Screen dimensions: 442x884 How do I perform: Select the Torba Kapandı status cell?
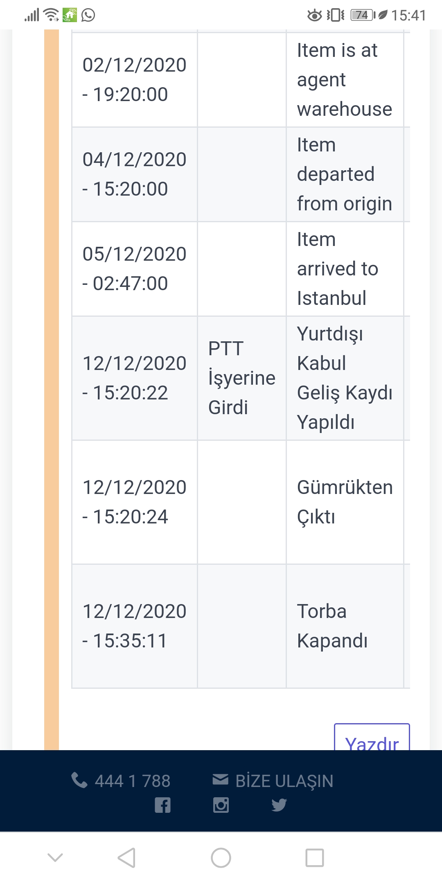pos(345,626)
